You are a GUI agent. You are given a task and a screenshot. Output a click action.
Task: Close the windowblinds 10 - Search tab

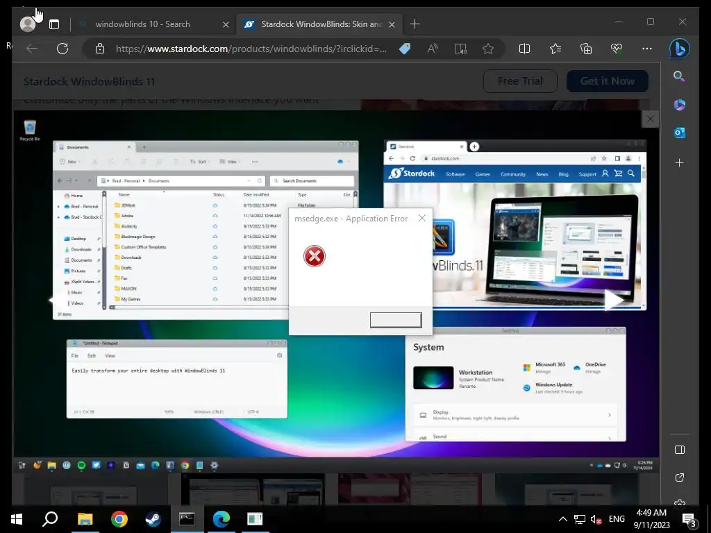tap(226, 24)
